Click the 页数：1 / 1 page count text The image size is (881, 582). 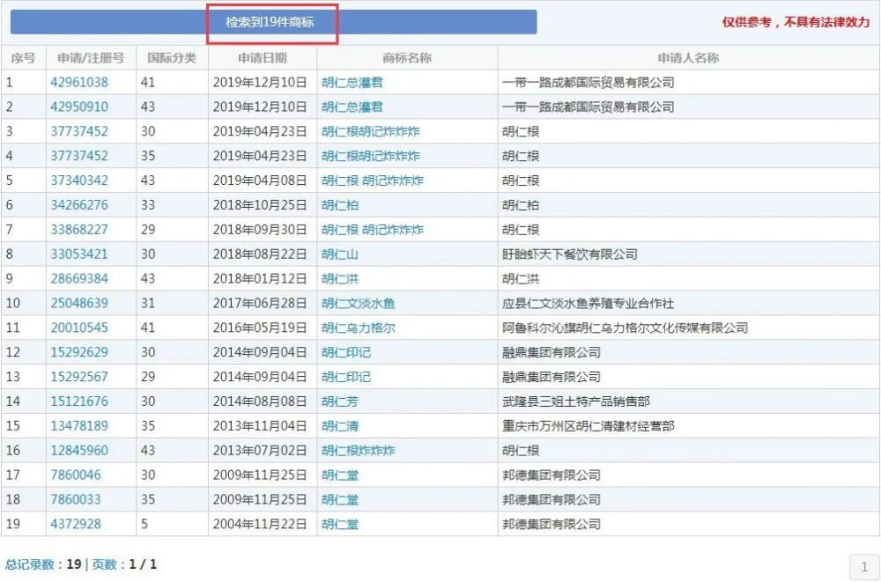point(124,564)
